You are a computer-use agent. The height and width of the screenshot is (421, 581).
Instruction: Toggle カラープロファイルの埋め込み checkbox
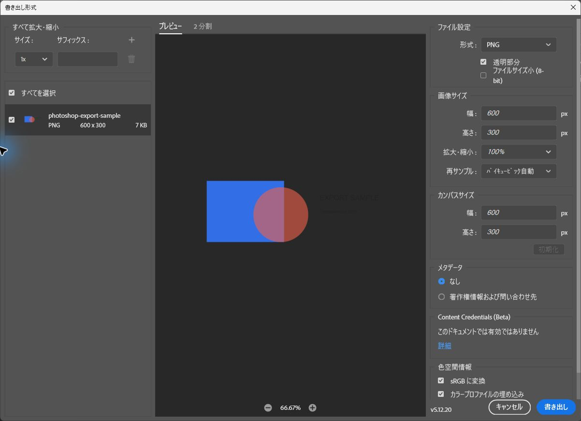441,394
